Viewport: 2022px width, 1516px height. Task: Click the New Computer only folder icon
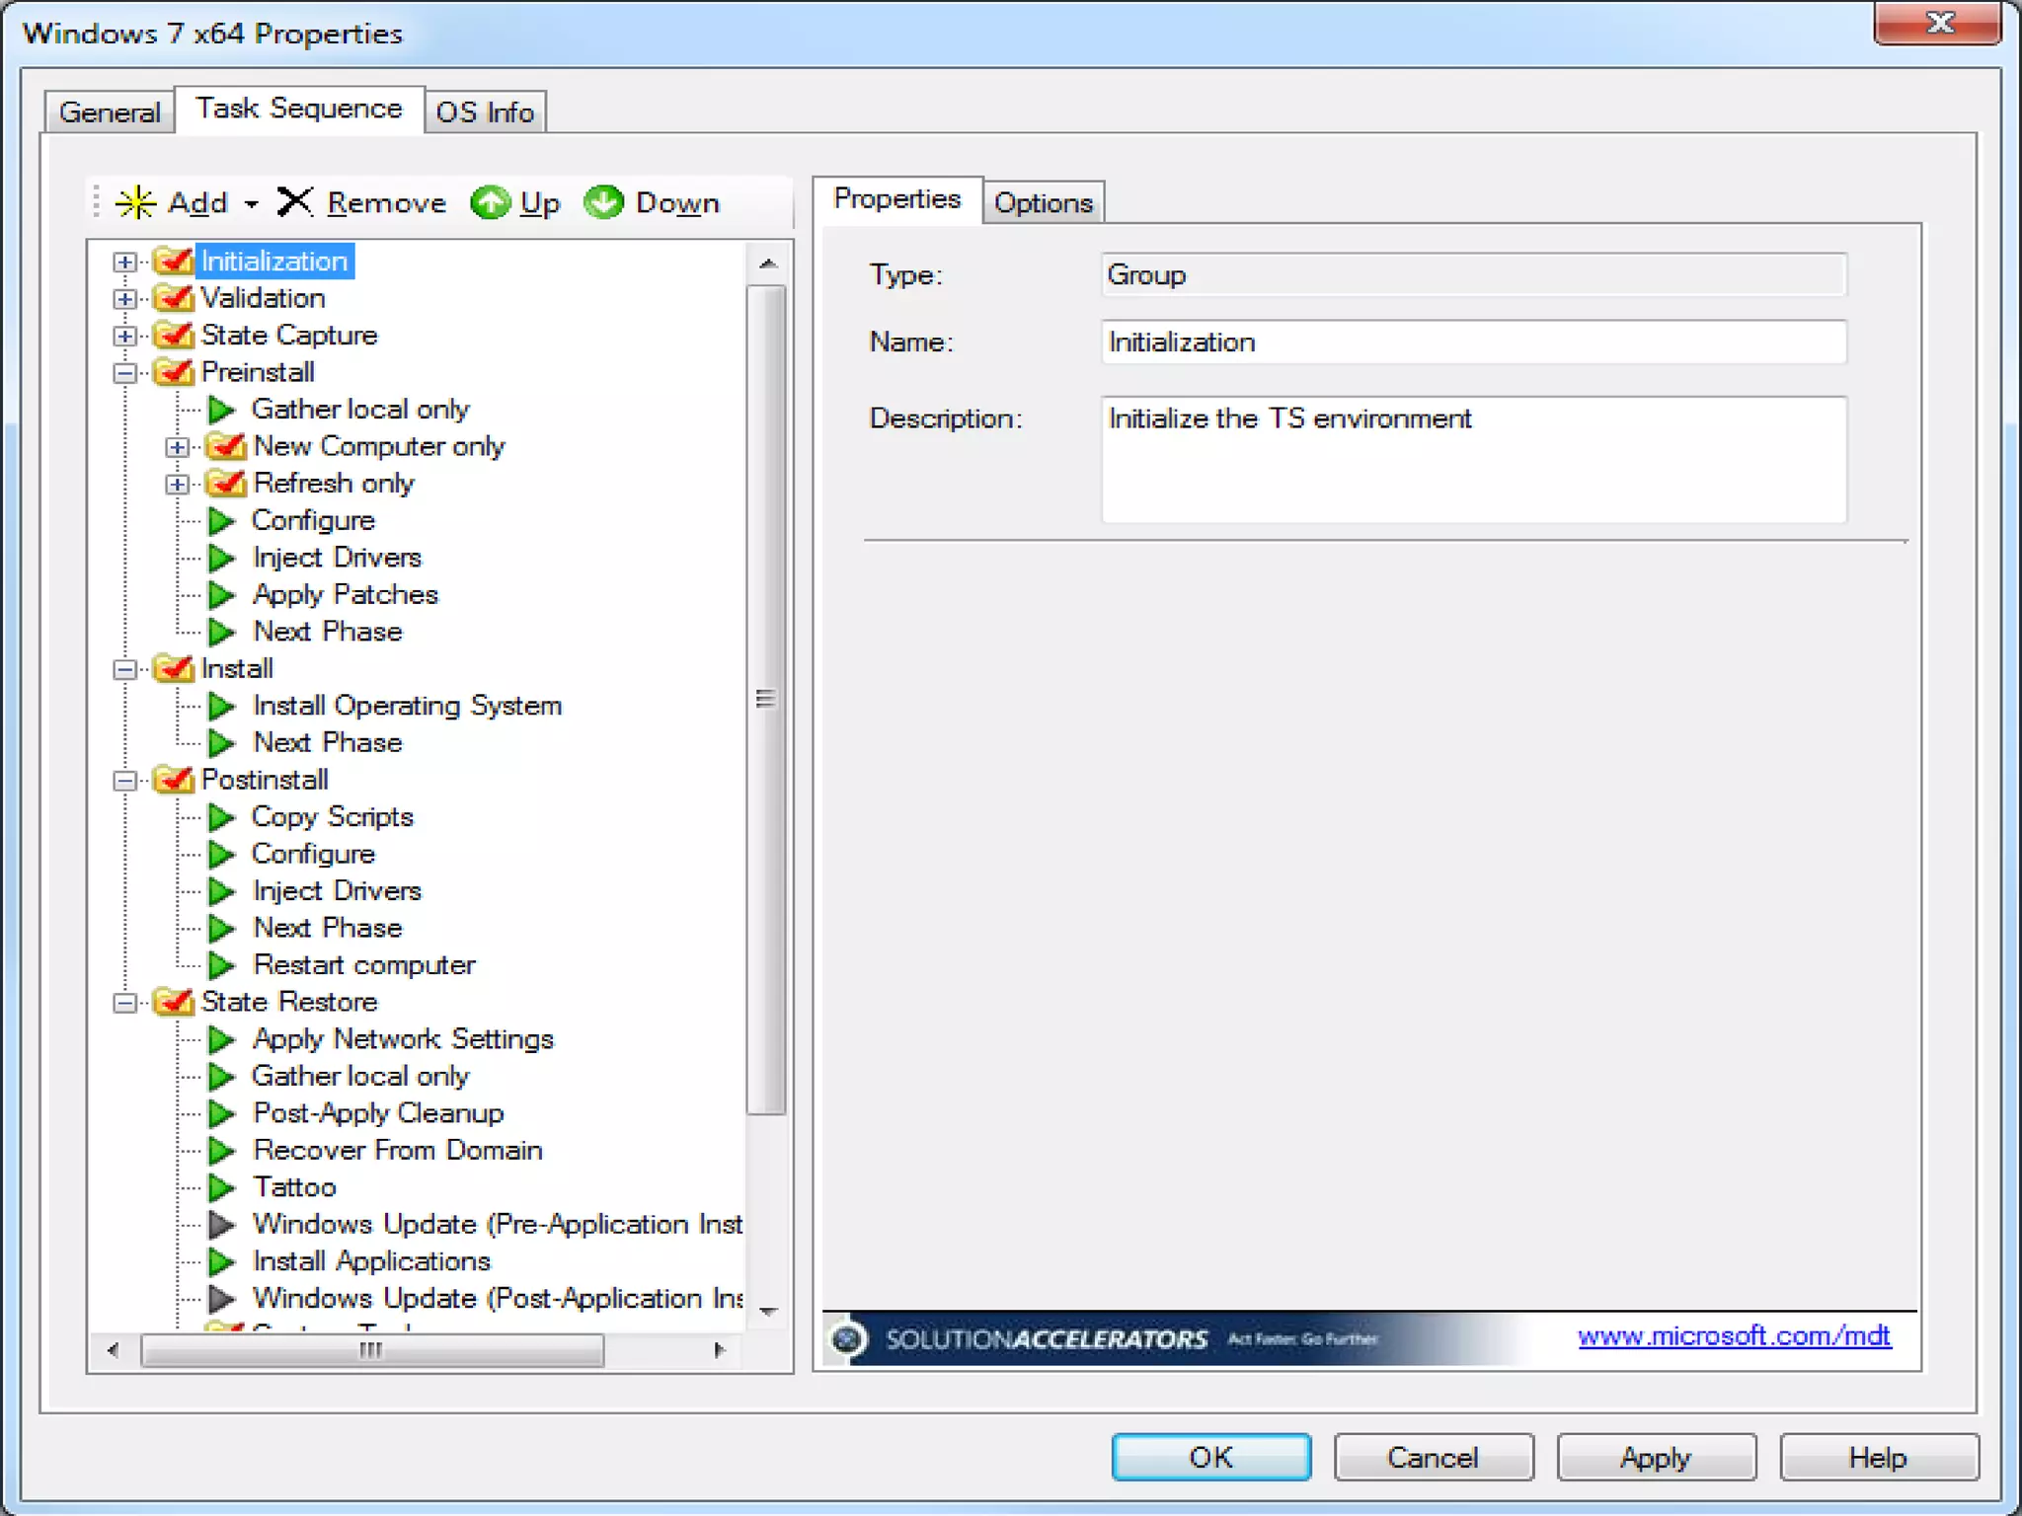pyautogui.click(x=226, y=446)
